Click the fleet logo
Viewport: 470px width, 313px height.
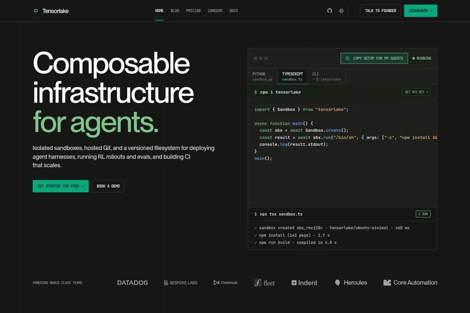click(264, 283)
